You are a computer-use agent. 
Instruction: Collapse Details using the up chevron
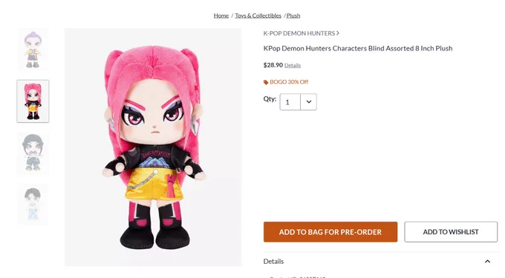pos(488,261)
